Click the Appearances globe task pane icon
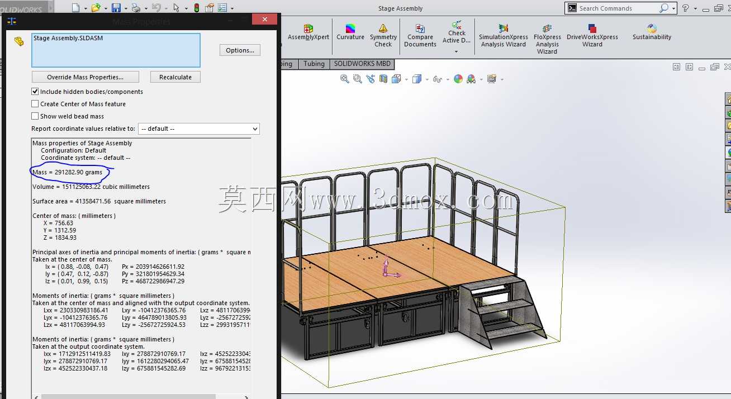Screen dimensions: 731x399 tap(728, 153)
